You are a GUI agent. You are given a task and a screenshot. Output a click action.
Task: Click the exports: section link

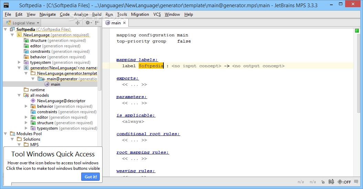point(128,78)
